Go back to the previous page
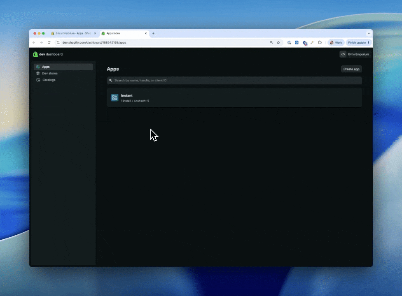Image resolution: width=402 pixels, height=296 pixels. (x=34, y=42)
